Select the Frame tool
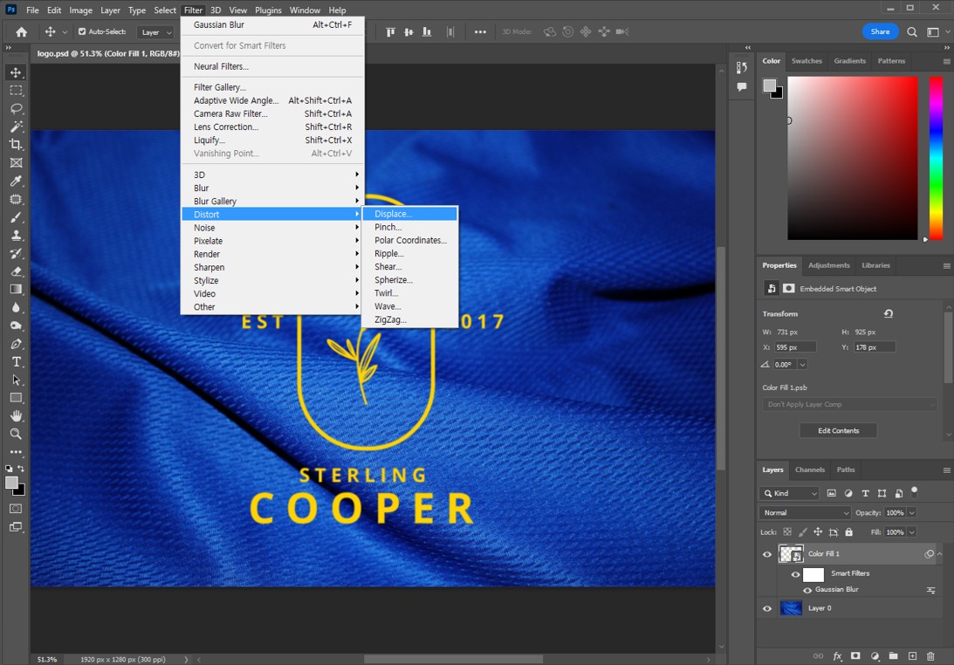Image resolution: width=954 pixels, height=665 pixels. (16, 162)
